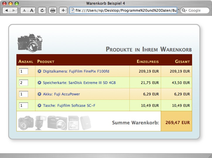This screenshot has height=158, width=212.
Task: Open Akku: Fuji AccuPower link
Action: 61,94
